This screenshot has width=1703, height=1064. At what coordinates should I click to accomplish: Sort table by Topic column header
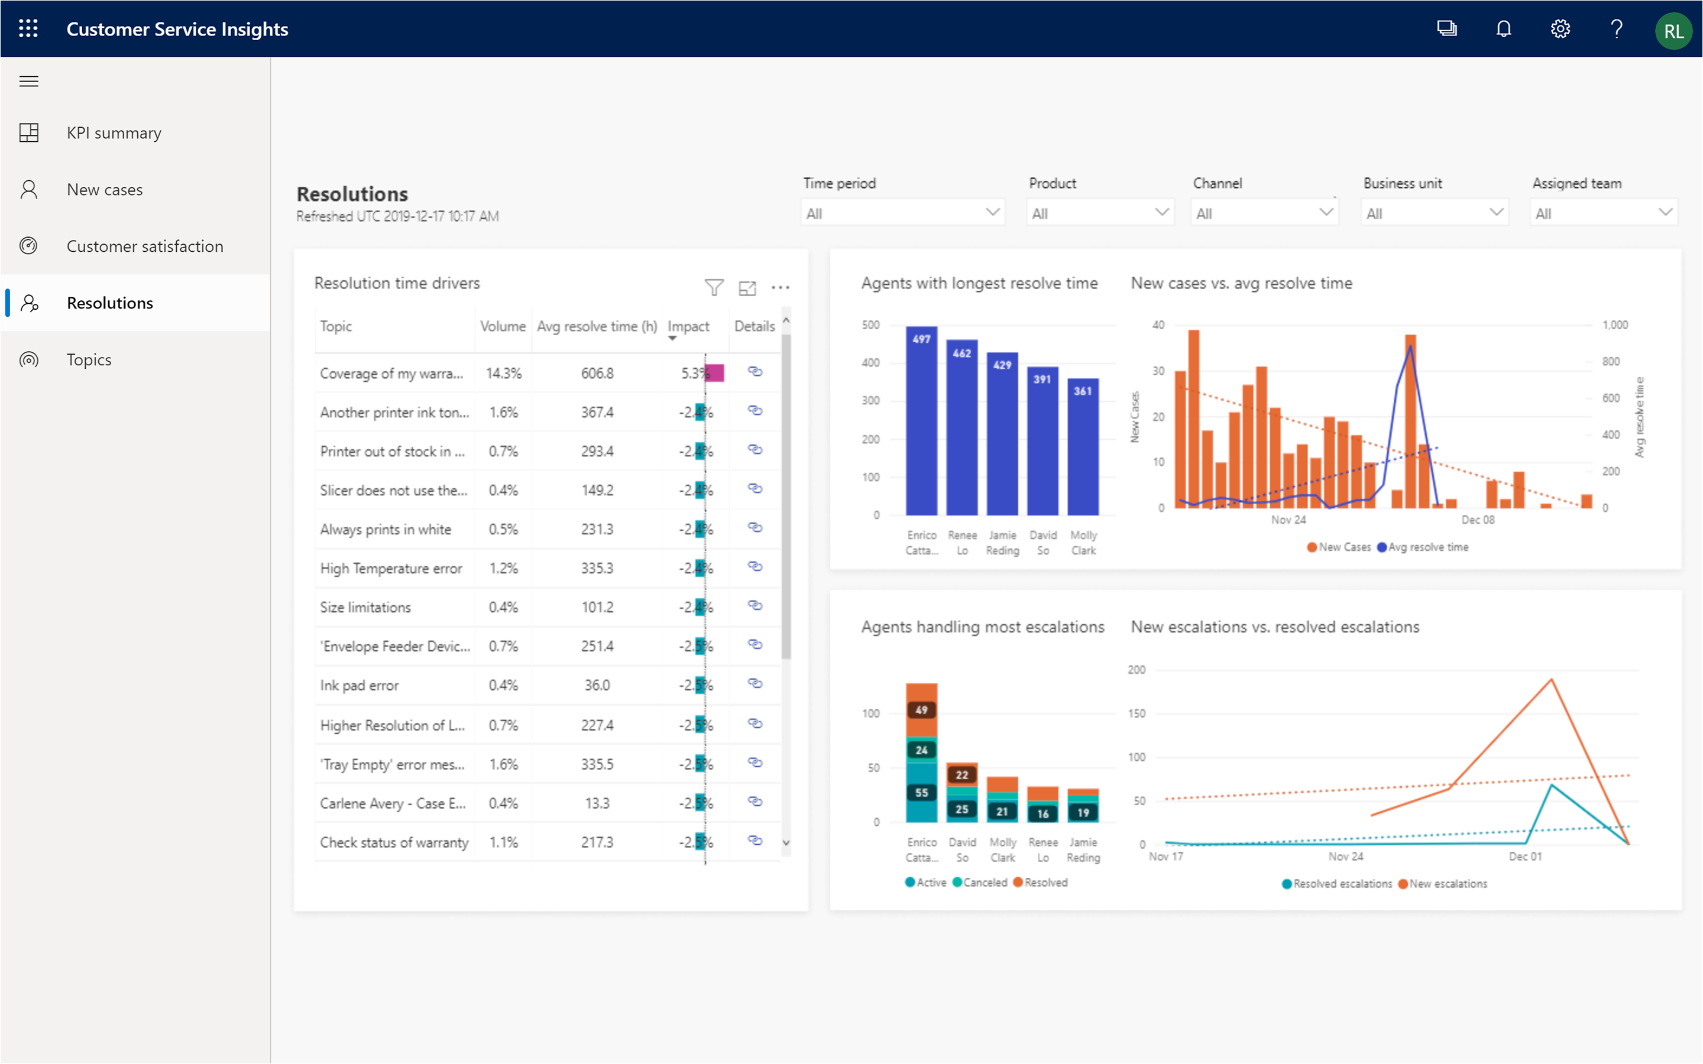[x=336, y=326]
